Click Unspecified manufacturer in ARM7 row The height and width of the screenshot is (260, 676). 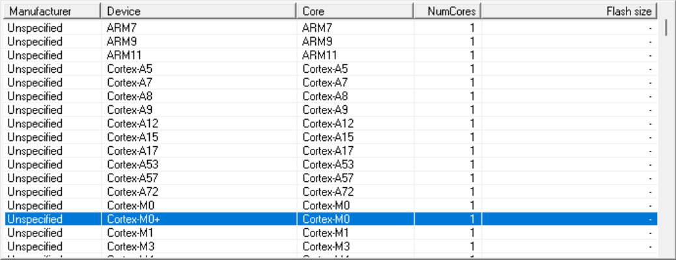click(35, 29)
